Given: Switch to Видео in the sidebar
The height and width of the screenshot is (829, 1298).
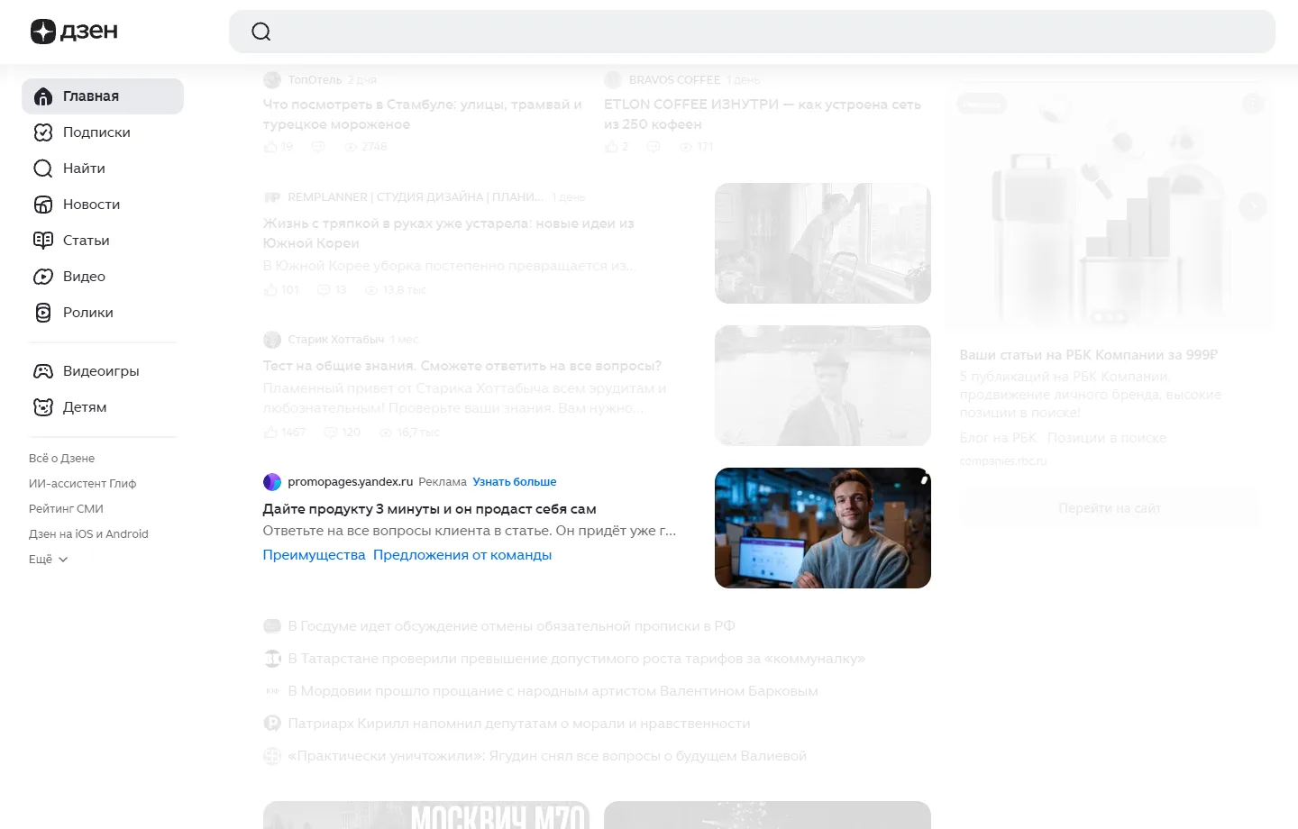Looking at the screenshot, I should coord(103,277).
